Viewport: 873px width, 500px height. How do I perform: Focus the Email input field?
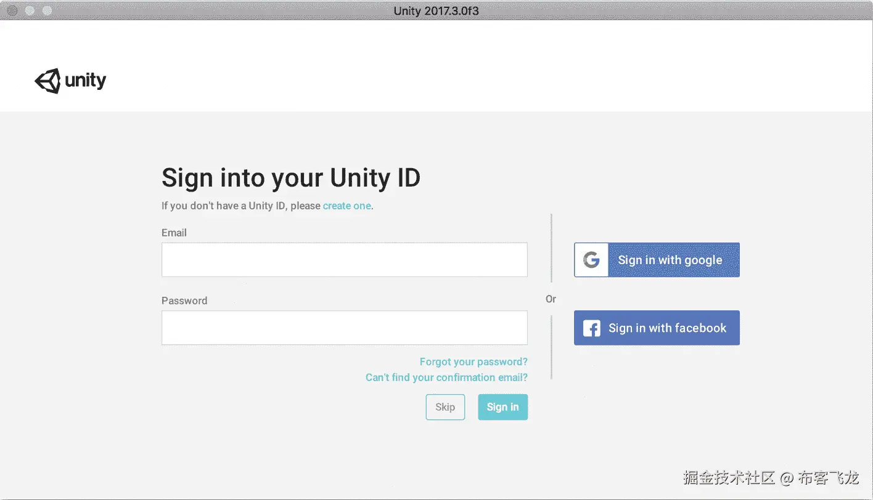coord(344,260)
